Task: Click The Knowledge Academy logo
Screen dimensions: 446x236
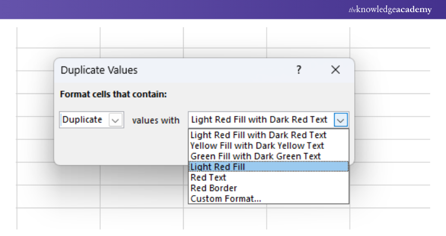Action: coord(390,9)
